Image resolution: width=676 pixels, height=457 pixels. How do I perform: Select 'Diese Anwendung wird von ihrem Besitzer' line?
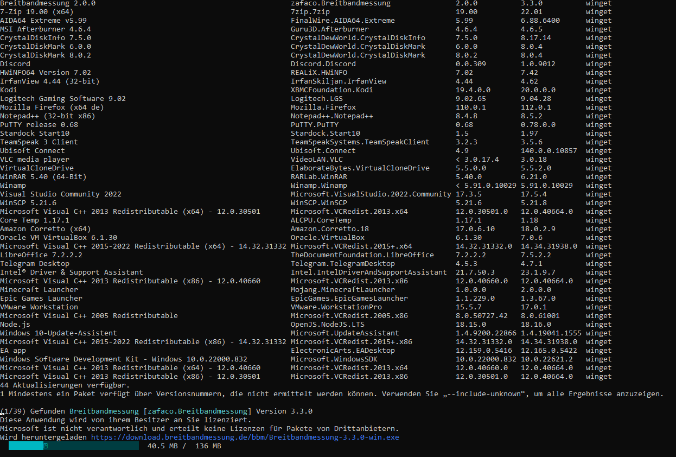point(126,420)
